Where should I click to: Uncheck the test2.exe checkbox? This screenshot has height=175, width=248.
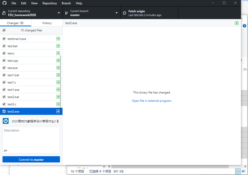coord(4,111)
